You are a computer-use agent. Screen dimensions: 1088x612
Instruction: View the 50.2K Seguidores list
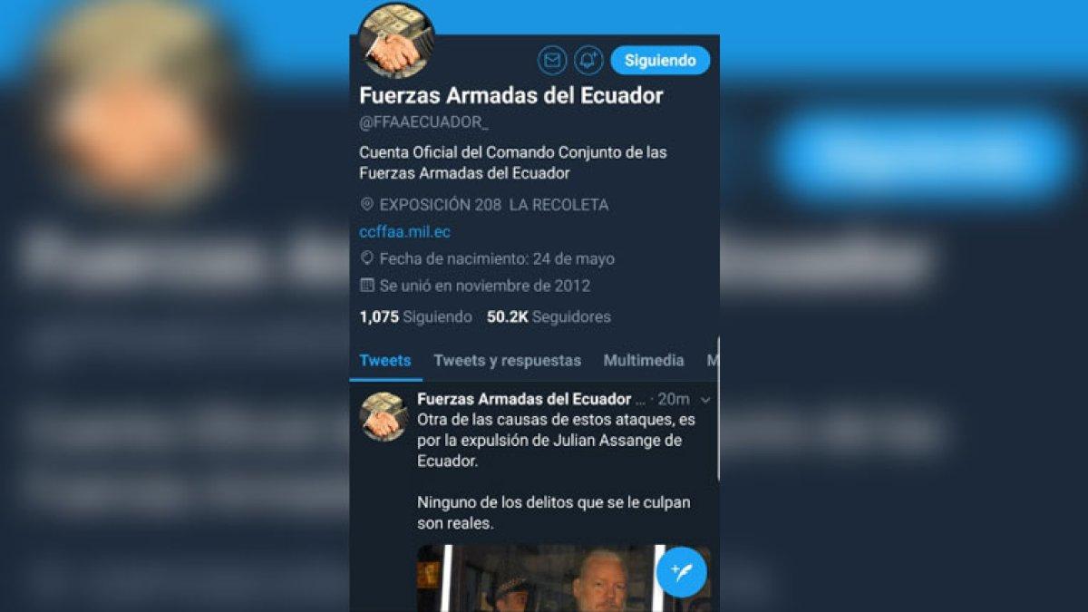tap(549, 317)
